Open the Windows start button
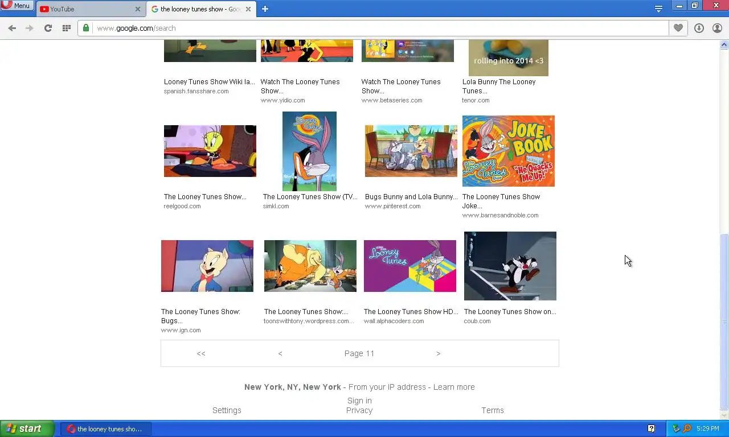Viewport: 729px width, 437px height. [27, 428]
